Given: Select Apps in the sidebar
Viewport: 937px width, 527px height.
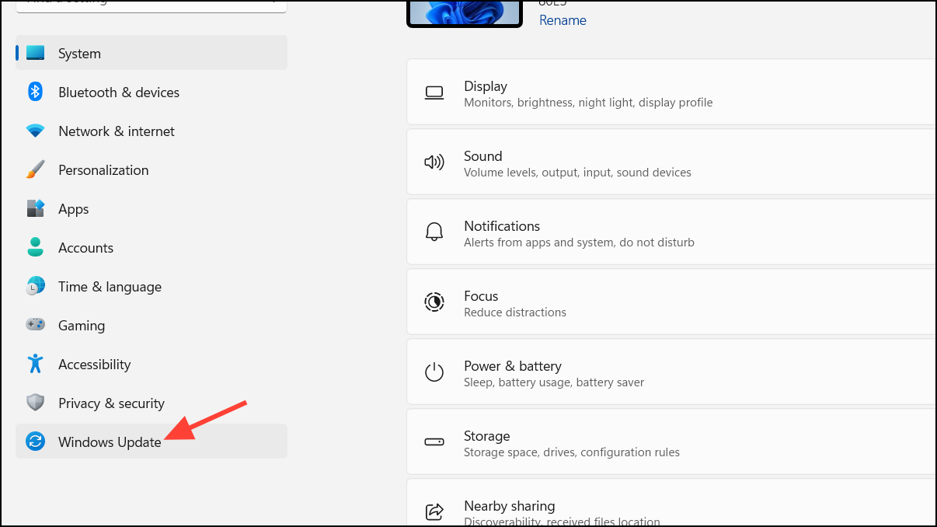Looking at the screenshot, I should [x=152, y=208].
